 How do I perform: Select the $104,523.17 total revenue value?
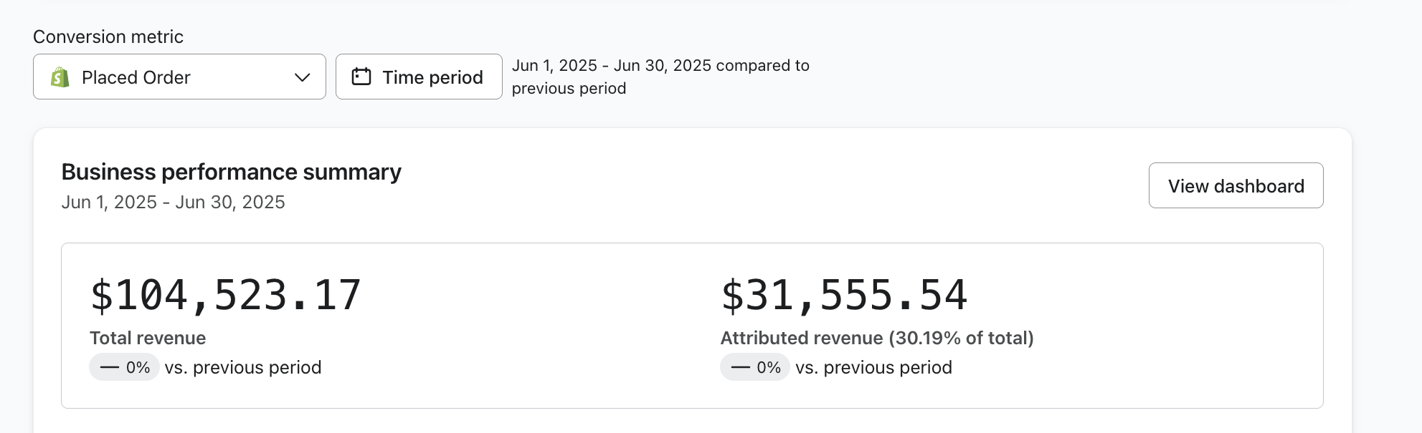coord(225,295)
